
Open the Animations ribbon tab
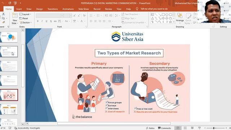(68, 9)
